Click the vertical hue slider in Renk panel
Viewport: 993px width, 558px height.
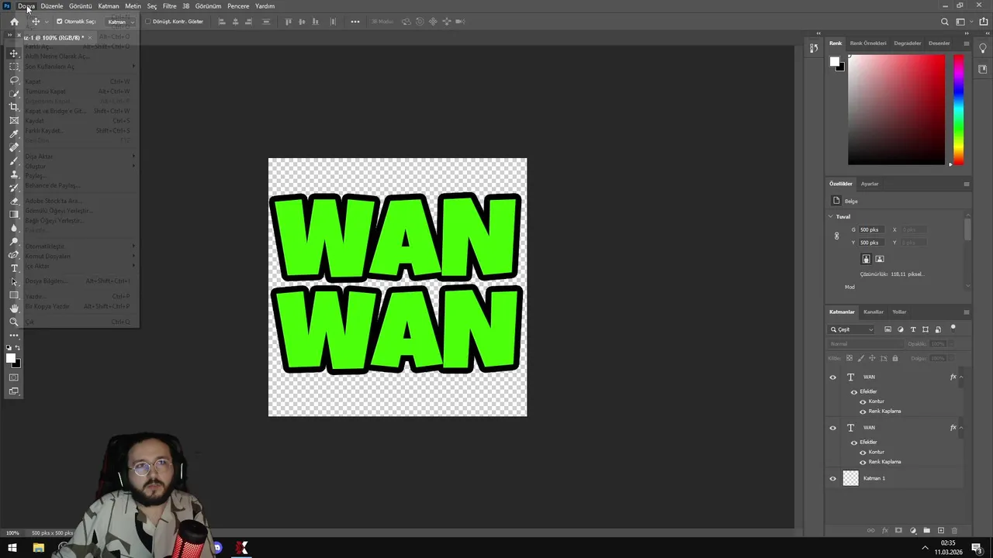click(x=959, y=109)
